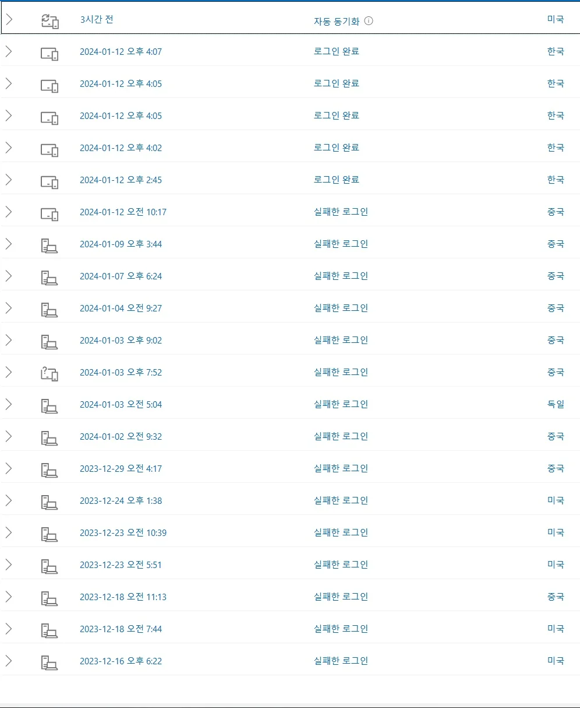The height and width of the screenshot is (708, 580).
Task: Click device icon for 2024-01-12 오후 4:07 entry
Action: tap(49, 54)
